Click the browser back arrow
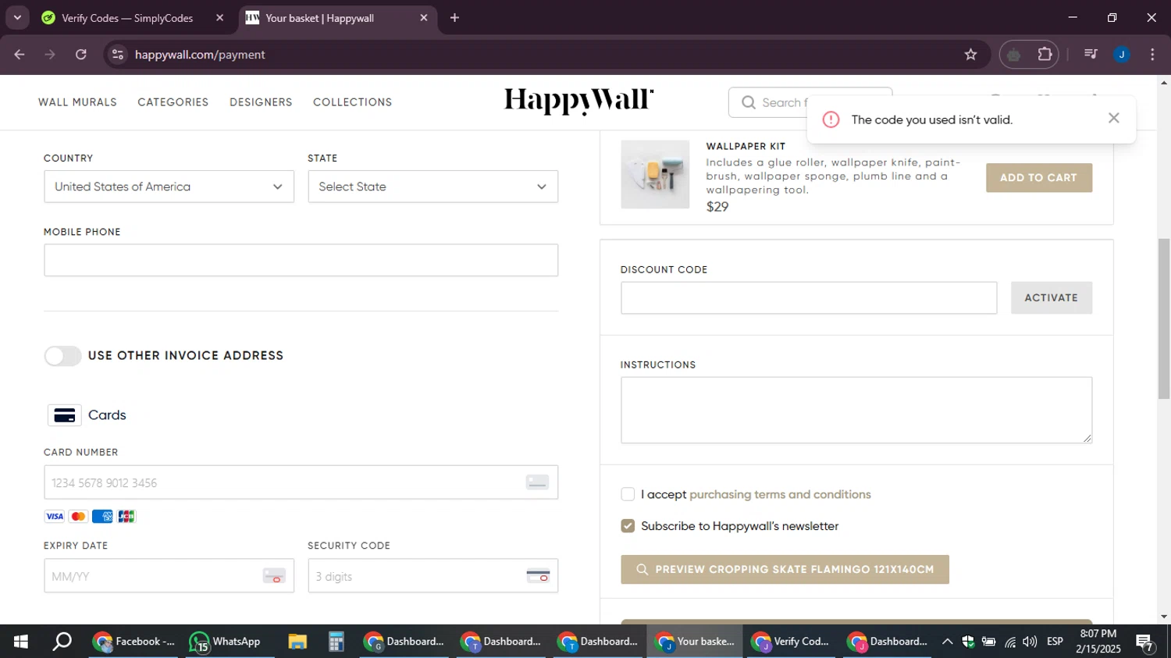 coord(20,55)
